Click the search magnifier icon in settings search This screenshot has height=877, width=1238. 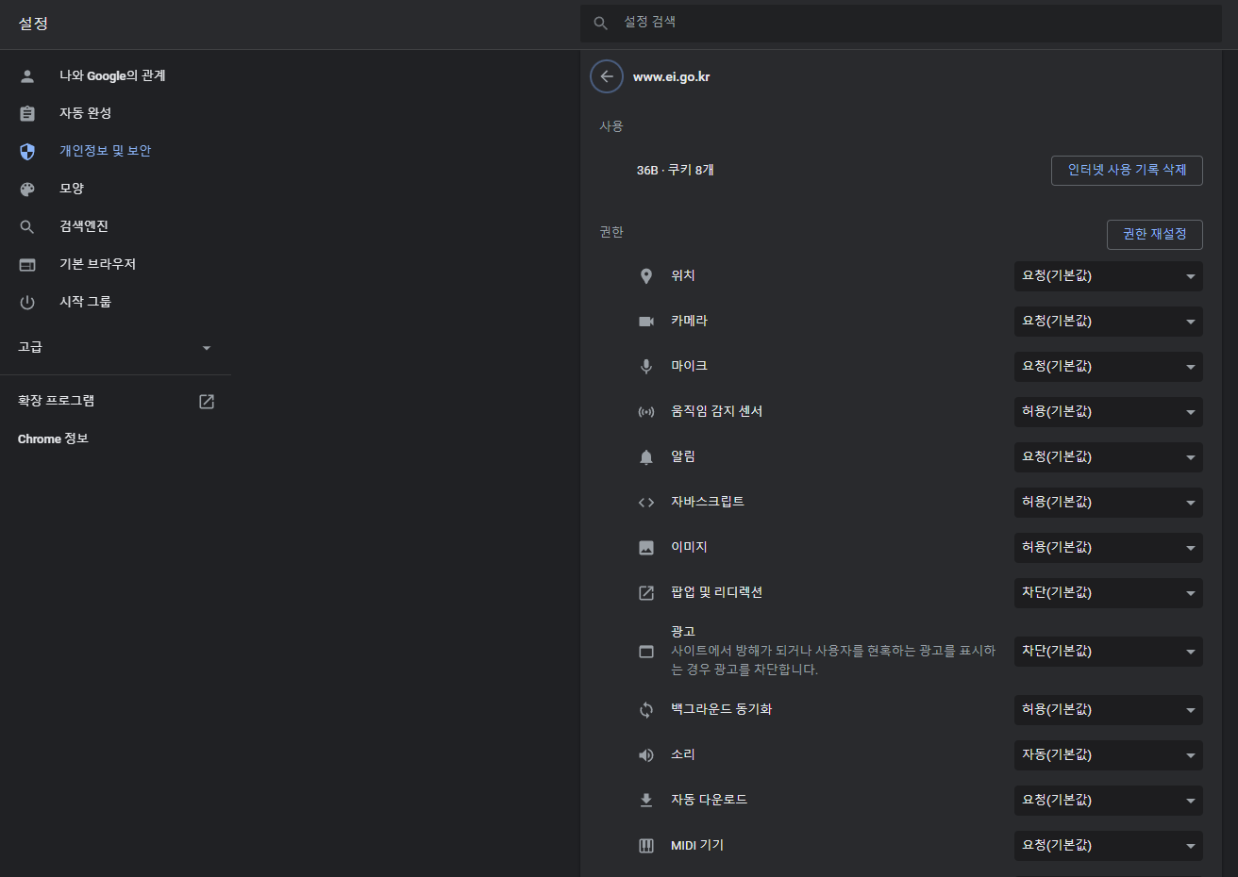601,23
